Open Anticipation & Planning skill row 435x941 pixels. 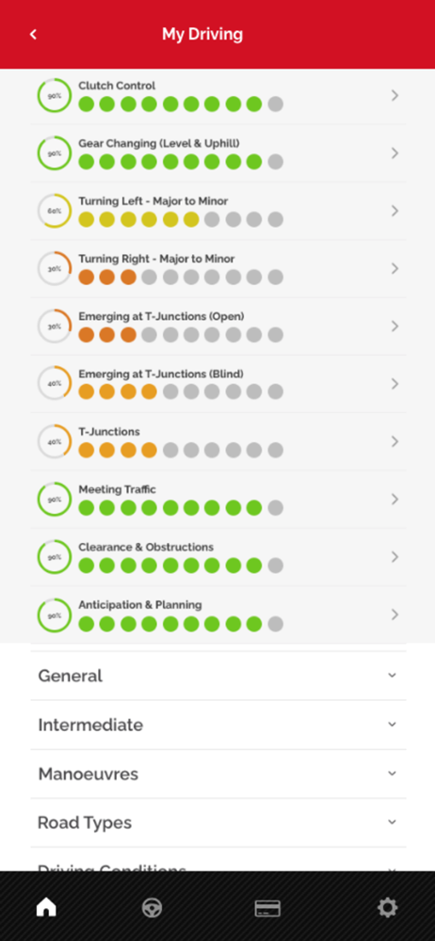point(218,614)
